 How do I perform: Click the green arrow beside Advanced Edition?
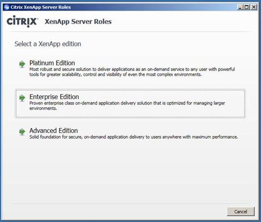(22, 132)
